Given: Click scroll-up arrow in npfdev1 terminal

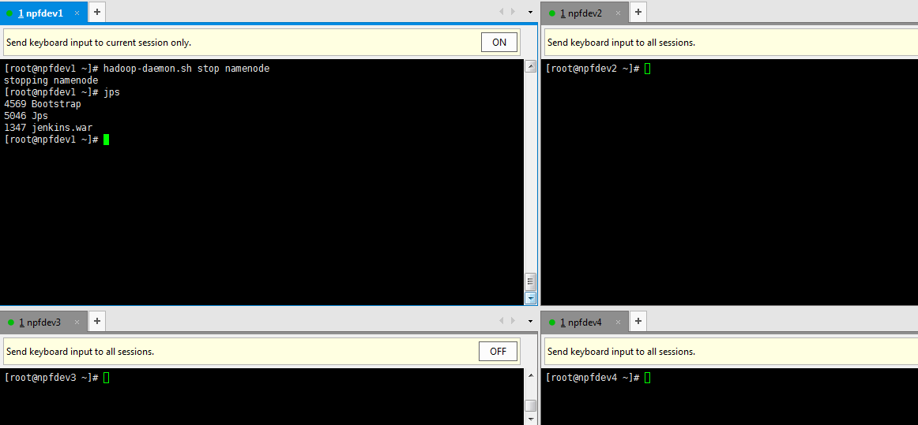Looking at the screenshot, I should tap(531, 66).
